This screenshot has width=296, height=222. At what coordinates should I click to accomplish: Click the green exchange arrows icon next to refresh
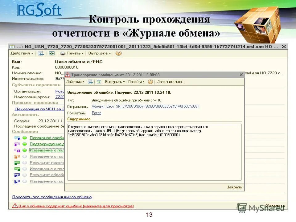[51, 53]
